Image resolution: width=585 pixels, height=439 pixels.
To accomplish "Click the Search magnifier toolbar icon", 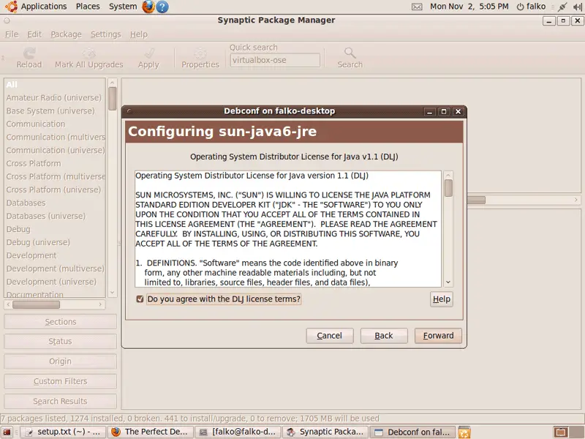I will (x=350, y=53).
